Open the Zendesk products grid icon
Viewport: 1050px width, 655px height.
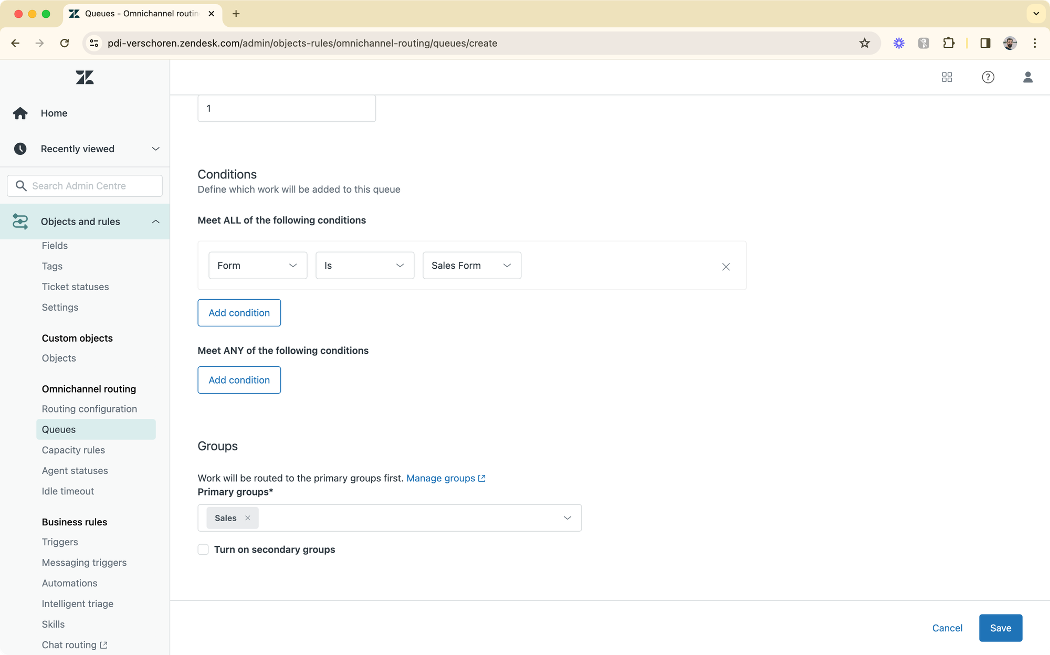pyautogui.click(x=947, y=77)
